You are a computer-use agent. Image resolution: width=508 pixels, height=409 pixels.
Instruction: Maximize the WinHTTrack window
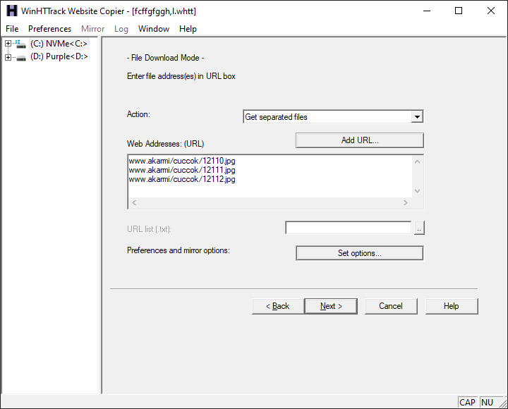click(459, 11)
